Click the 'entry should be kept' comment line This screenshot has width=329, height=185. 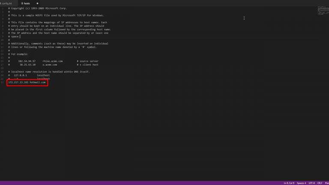coord(56,26)
